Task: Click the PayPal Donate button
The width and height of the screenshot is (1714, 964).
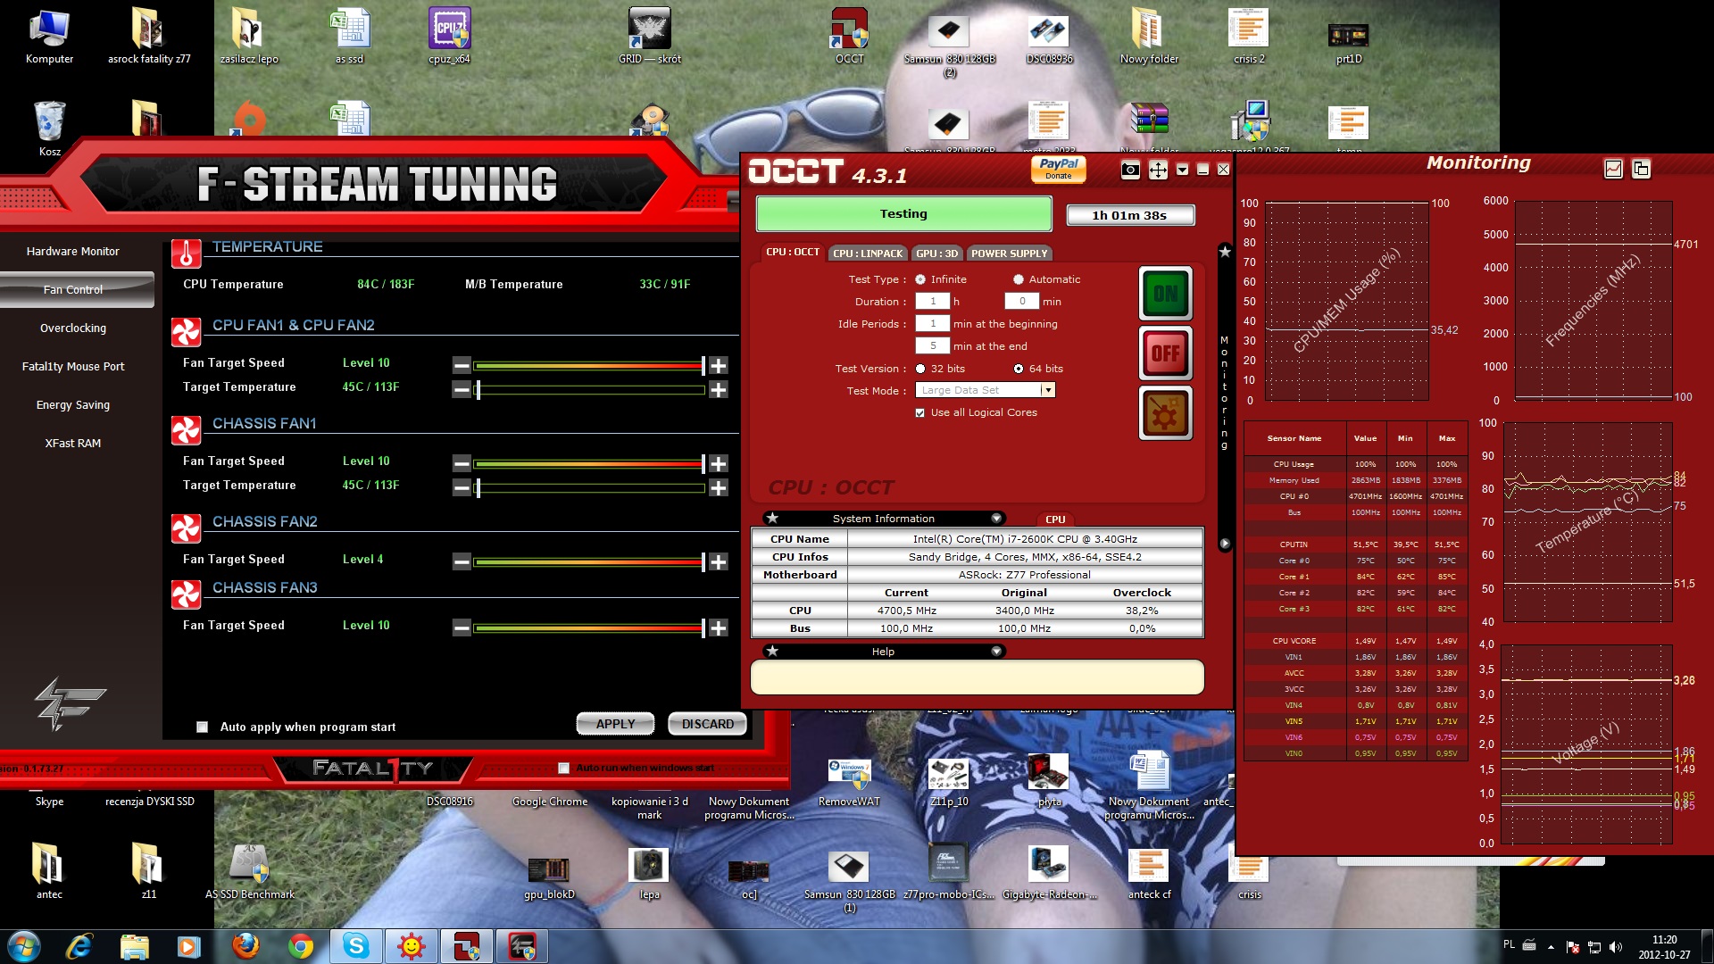Action: click(1059, 169)
